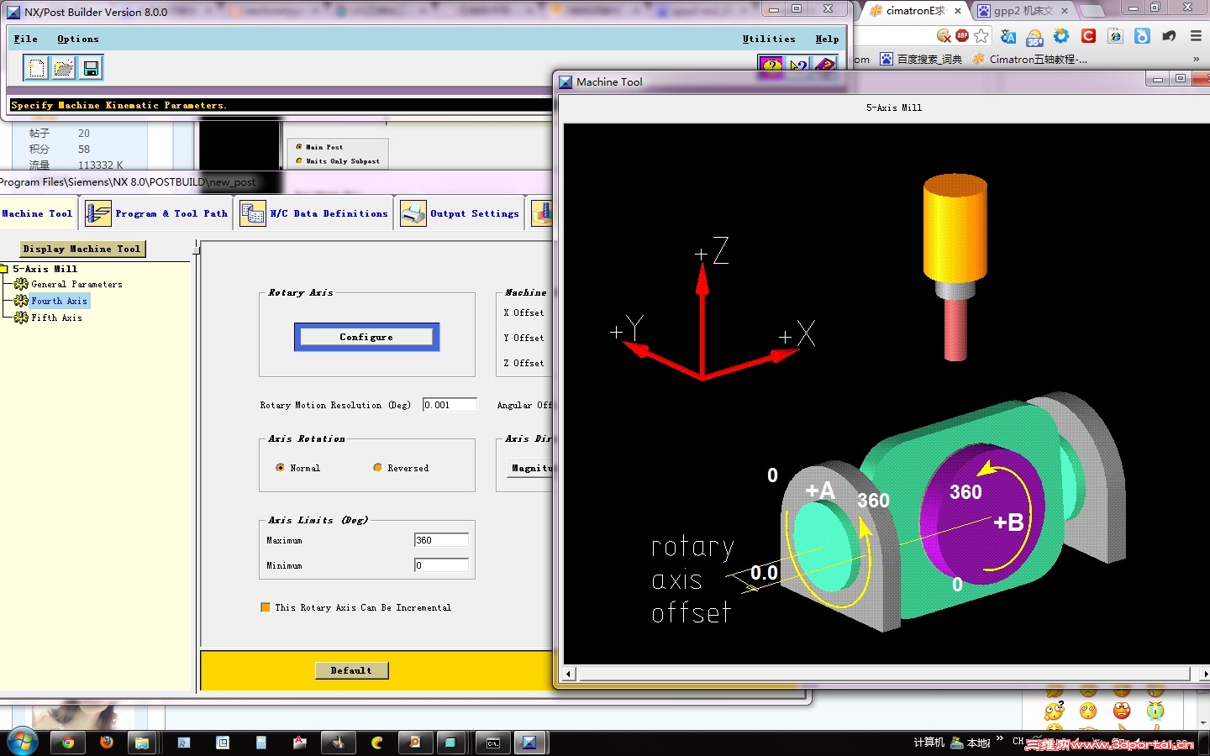Open the command prompt taskbar icon
Screen dimensions: 1210x756
[x=493, y=743]
